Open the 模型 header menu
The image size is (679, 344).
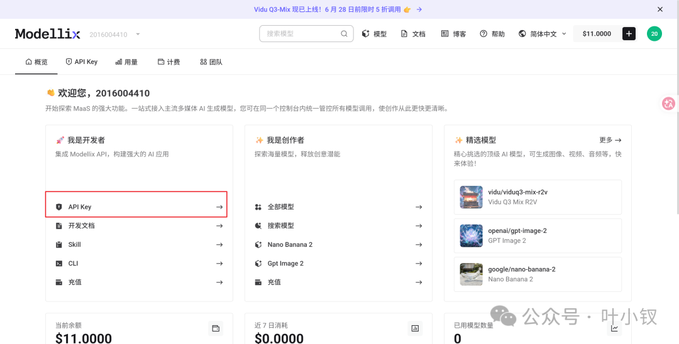click(374, 34)
